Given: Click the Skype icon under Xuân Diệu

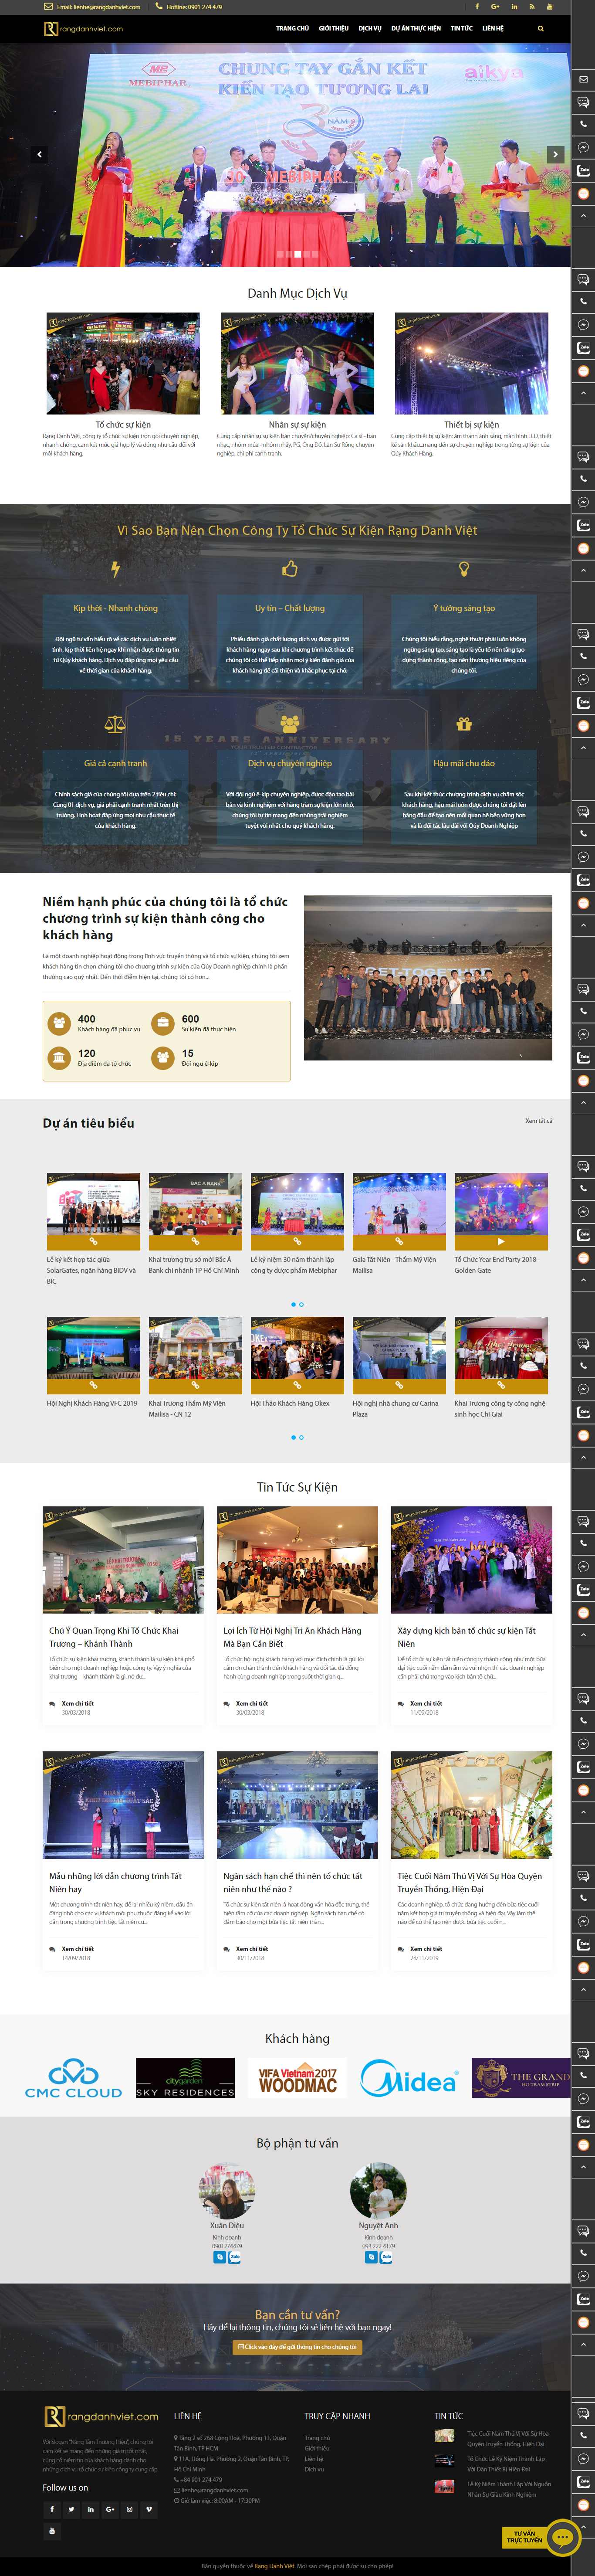Looking at the screenshot, I should tap(220, 2257).
